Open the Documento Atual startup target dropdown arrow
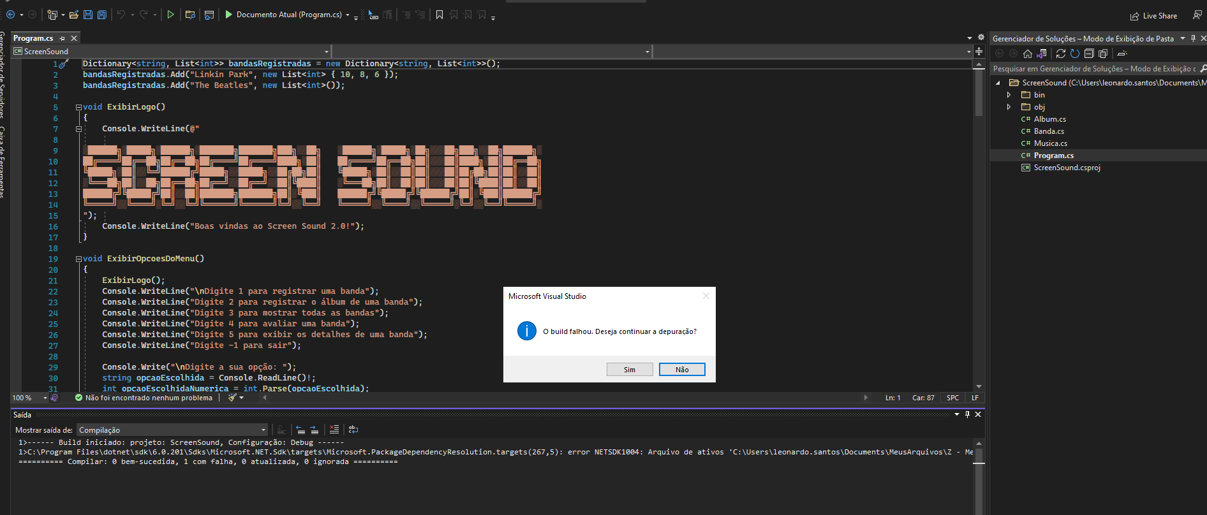This screenshot has width=1207, height=515. point(348,15)
